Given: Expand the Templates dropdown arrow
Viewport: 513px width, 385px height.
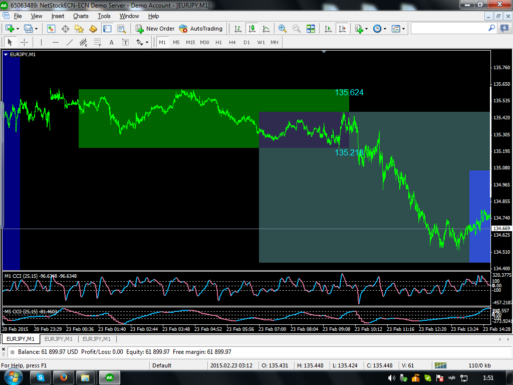Looking at the screenshot, I should point(403,29).
